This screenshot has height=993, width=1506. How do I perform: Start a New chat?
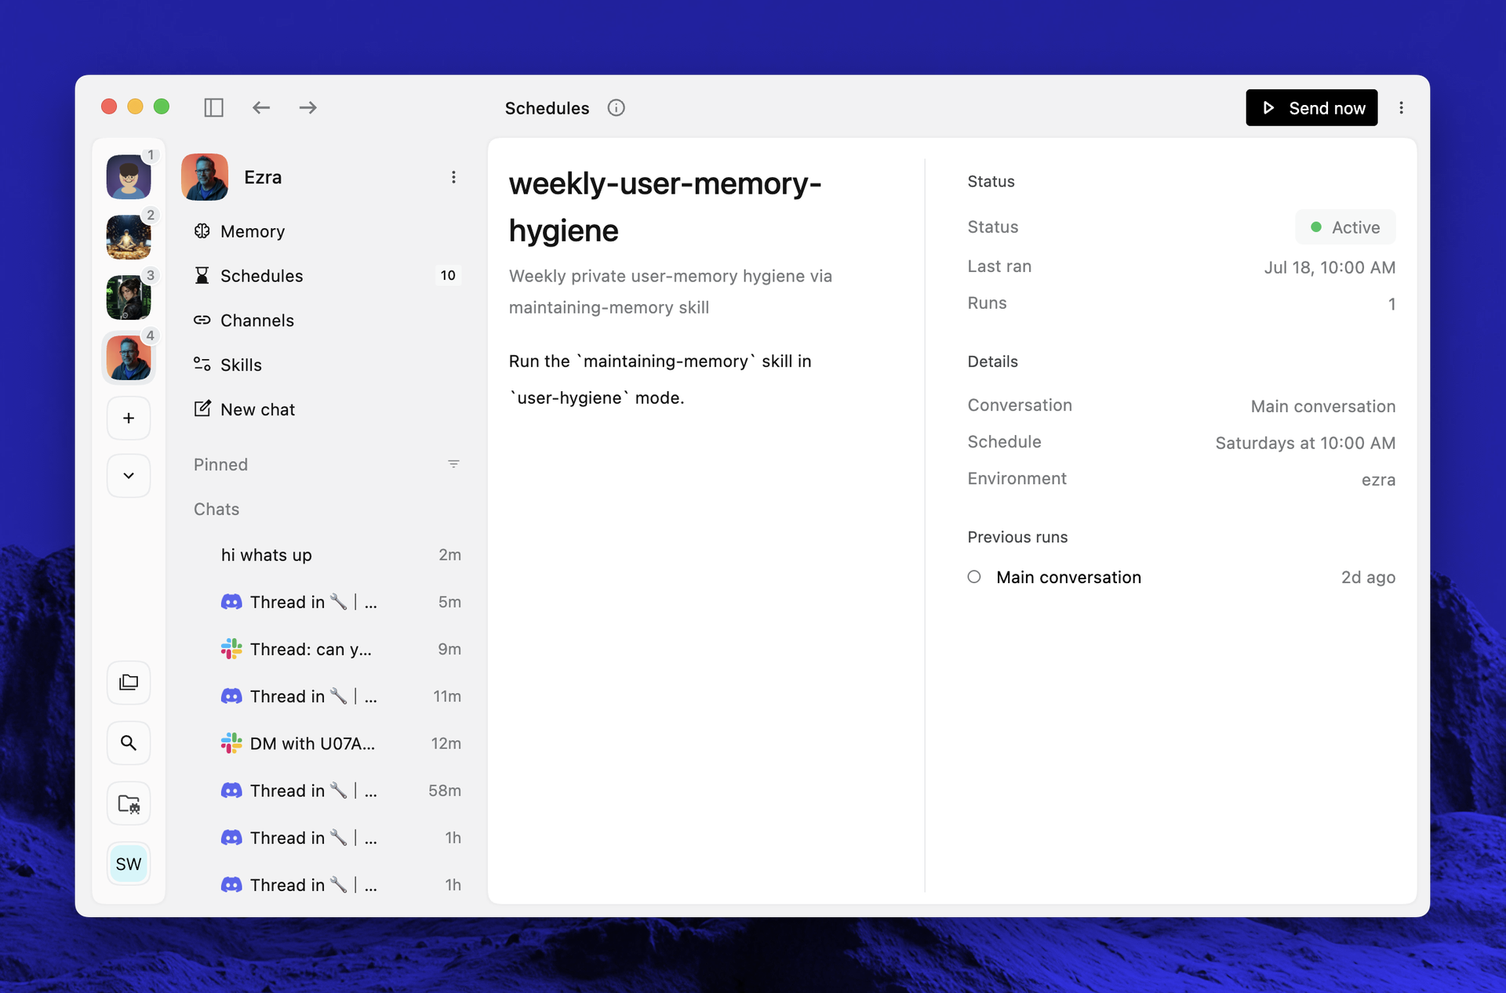pyautogui.click(x=328, y=410)
